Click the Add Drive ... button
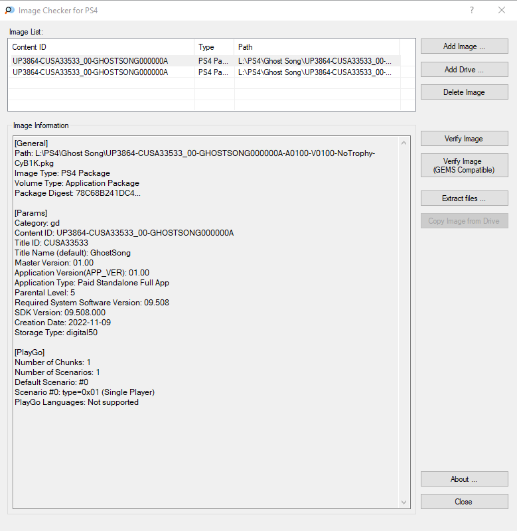This screenshot has height=531, width=517. coord(464,70)
